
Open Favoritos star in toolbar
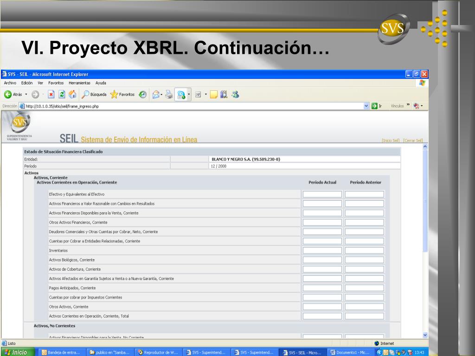pyautogui.click(x=122, y=95)
